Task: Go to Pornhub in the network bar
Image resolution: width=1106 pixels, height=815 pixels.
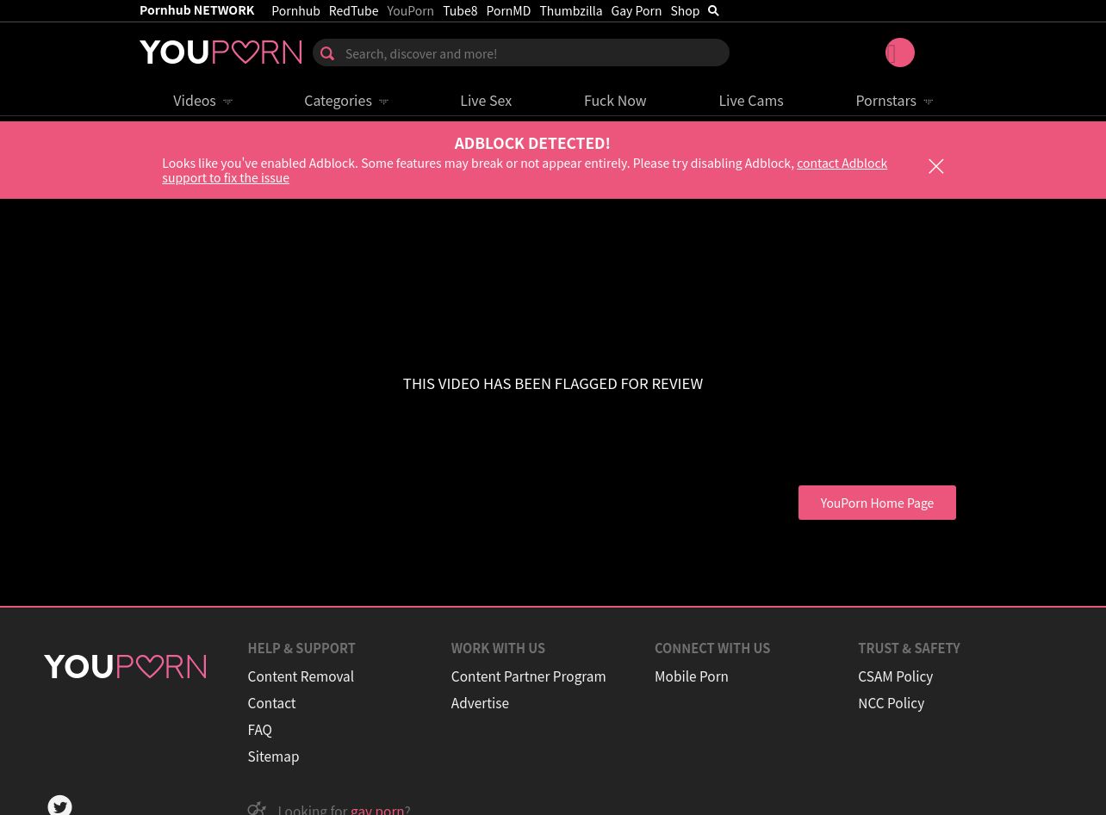Action: 295,10
